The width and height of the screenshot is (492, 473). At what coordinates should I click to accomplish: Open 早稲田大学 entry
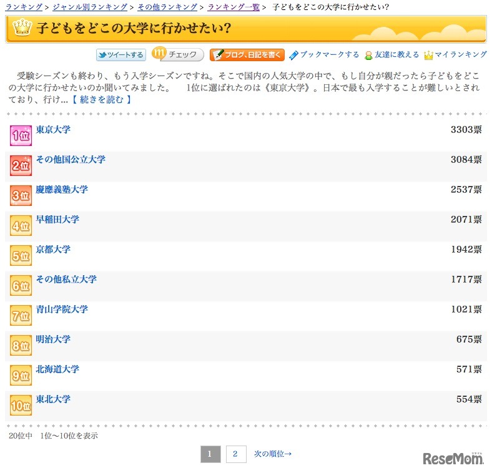(x=57, y=219)
